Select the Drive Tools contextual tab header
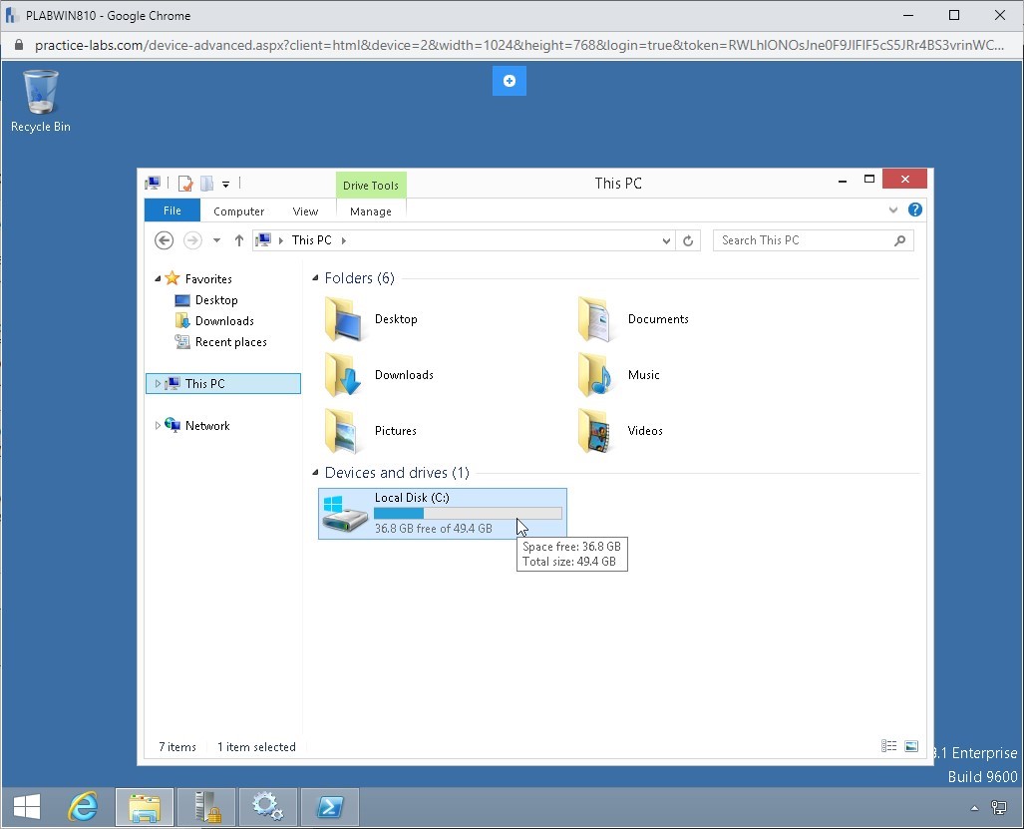Image resolution: width=1024 pixels, height=829 pixels. click(370, 185)
